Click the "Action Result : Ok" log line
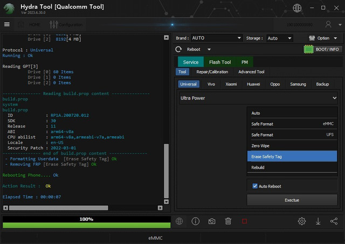This screenshot has width=345, height=244. pos(26,186)
